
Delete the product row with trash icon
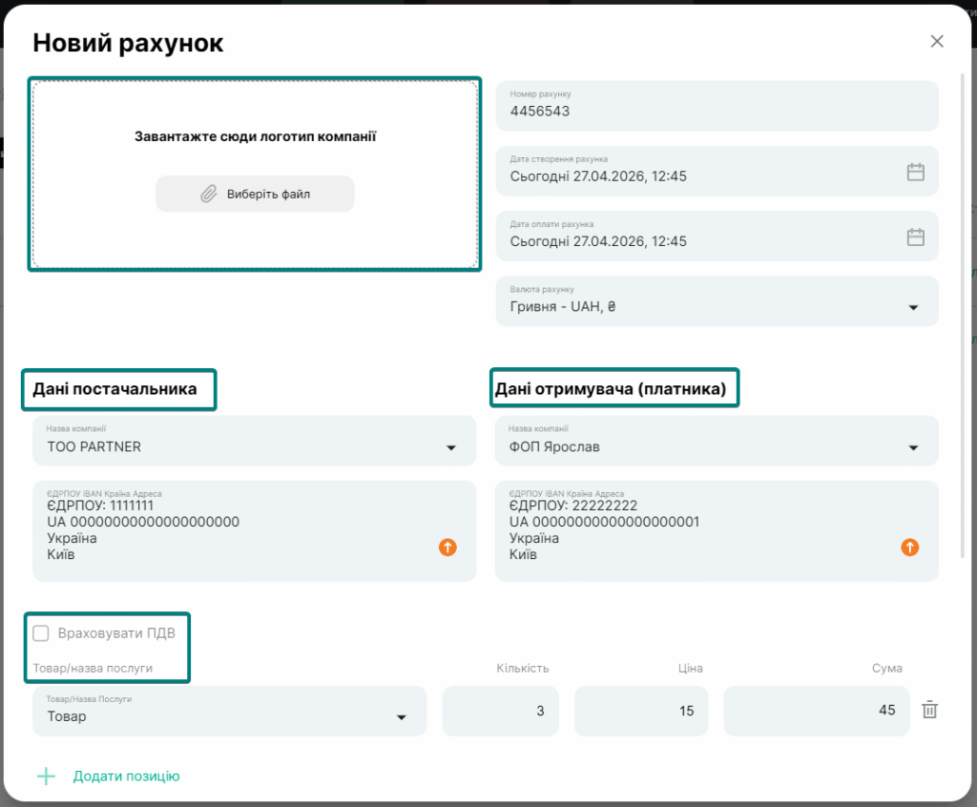[x=930, y=711]
